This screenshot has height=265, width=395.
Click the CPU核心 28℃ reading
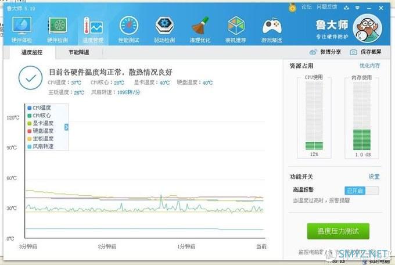point(107,83)
